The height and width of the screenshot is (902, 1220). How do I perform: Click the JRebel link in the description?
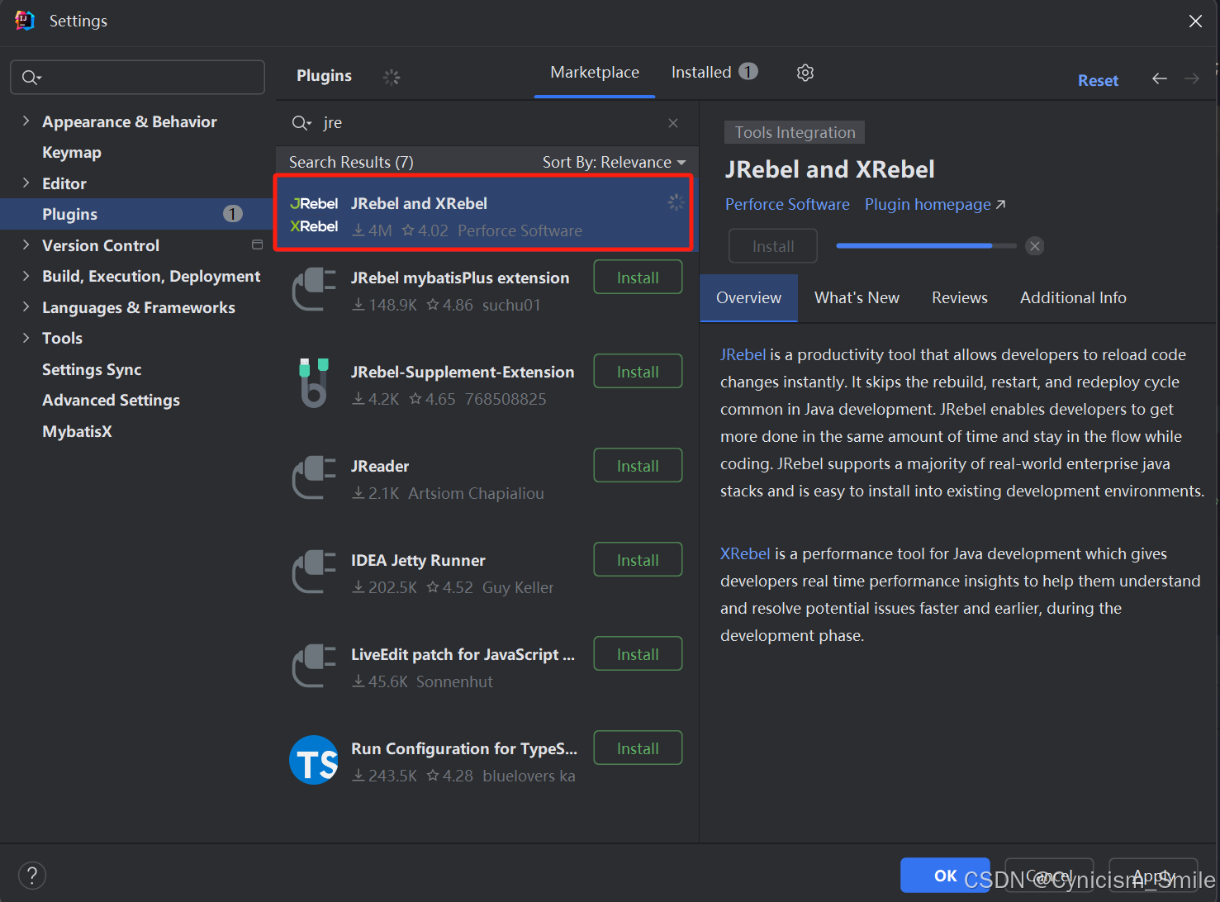click(x=743, y=354)
